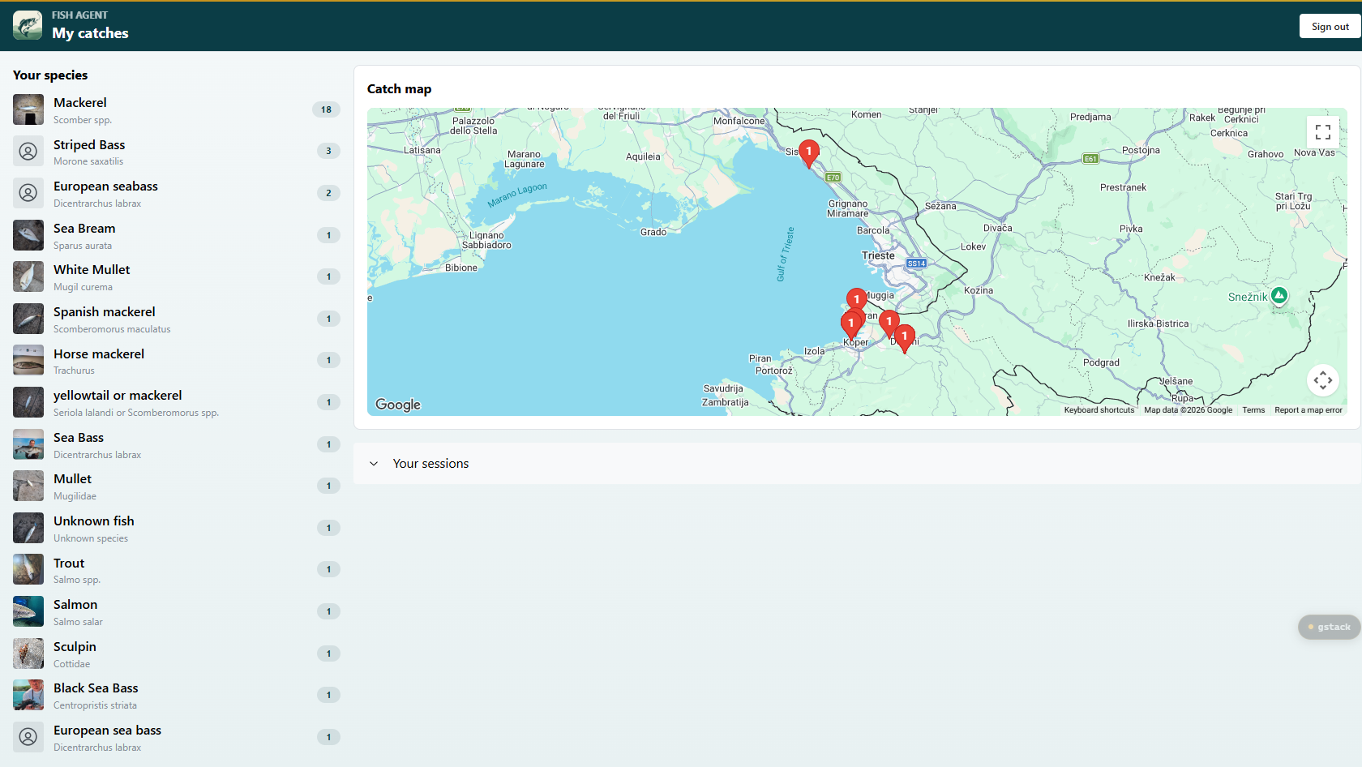Sign out of the account

[x=1330, y=27]
